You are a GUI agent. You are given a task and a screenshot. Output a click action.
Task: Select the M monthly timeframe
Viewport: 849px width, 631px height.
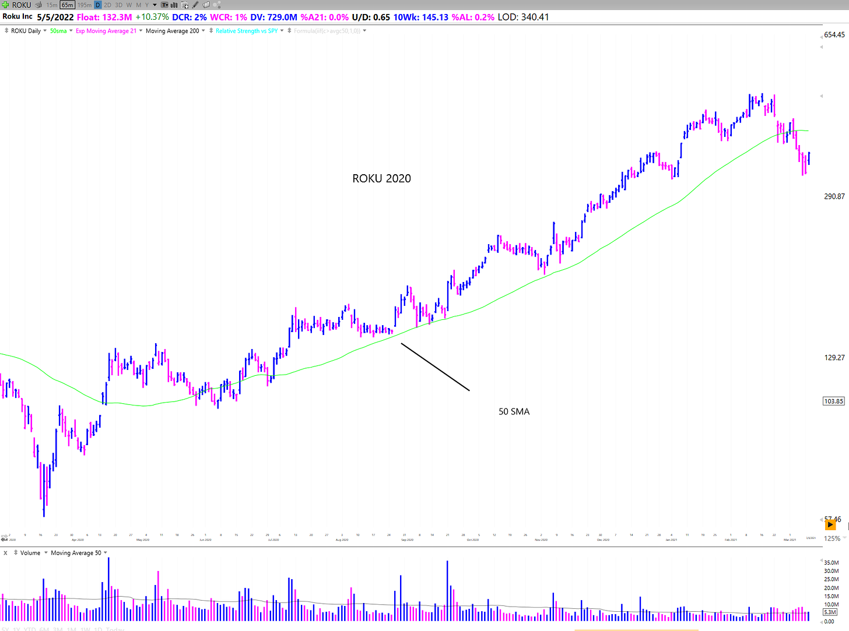[x=139, y=5]
